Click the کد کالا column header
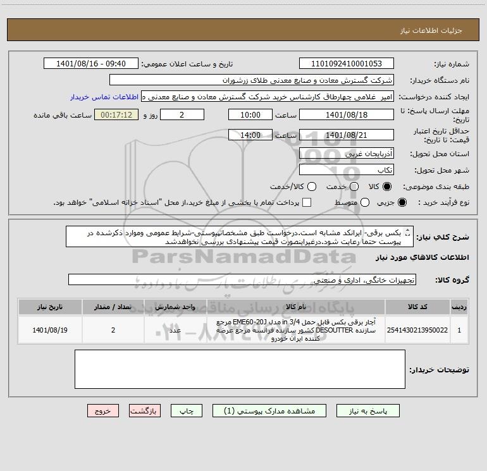 coord(417,307)
